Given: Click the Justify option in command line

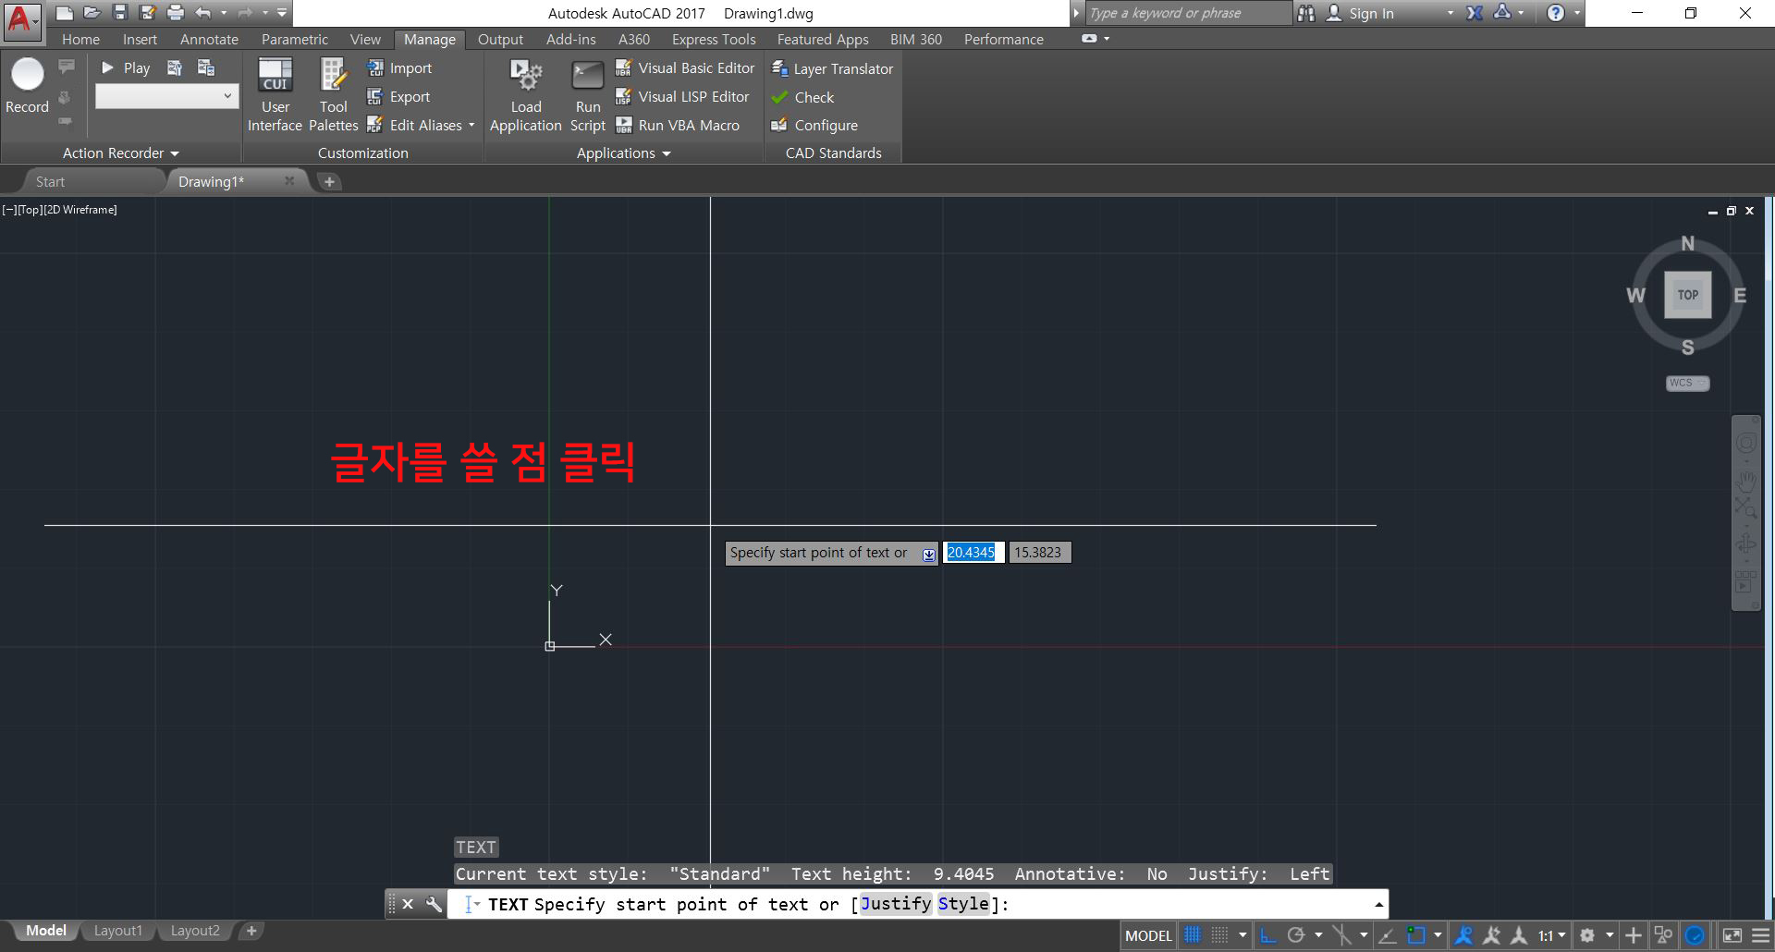Looking at the screenshot, I should (896, 903).
